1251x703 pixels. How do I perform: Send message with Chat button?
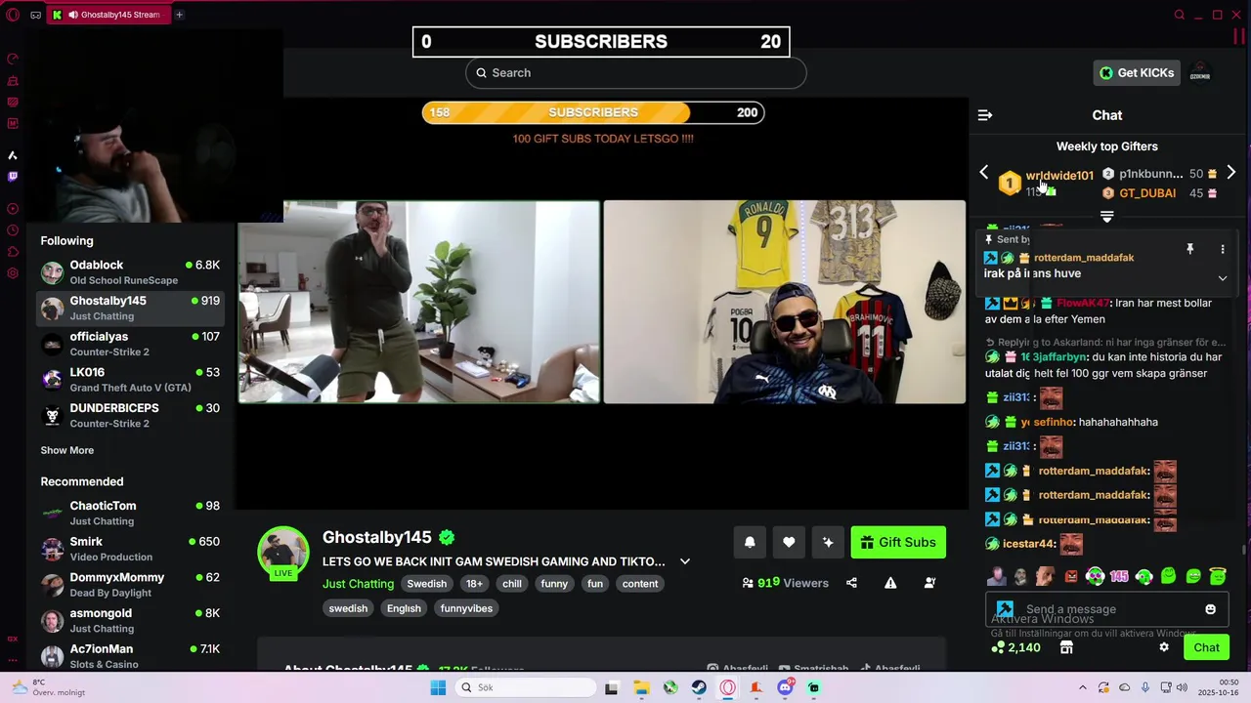(x=1206, y=647)
